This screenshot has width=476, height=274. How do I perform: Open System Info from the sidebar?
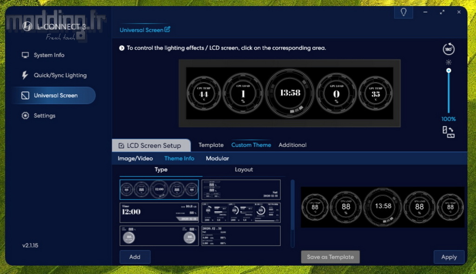(x=49, y=55)
